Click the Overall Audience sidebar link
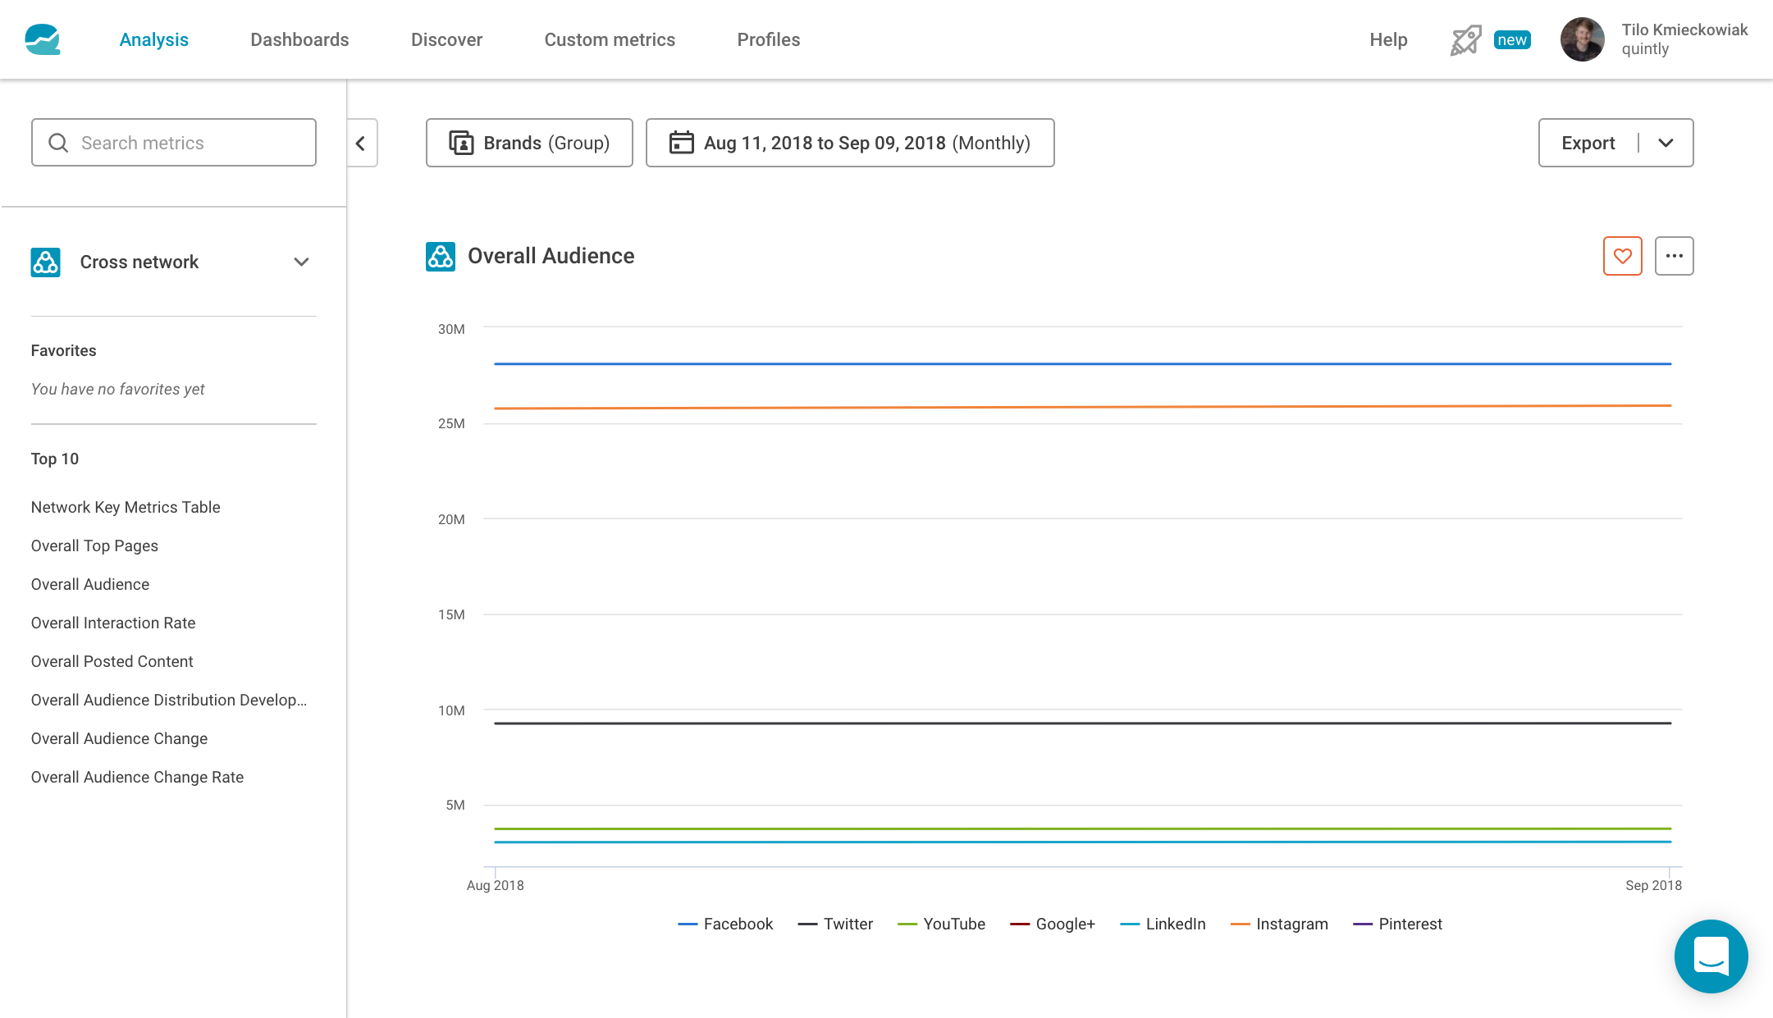The image size is (1773, 1018). tap(90, 585)
